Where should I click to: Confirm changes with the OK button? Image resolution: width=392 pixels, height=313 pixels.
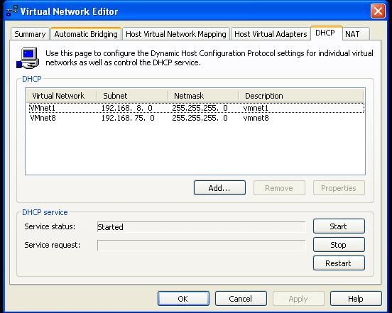coord(183,299)
